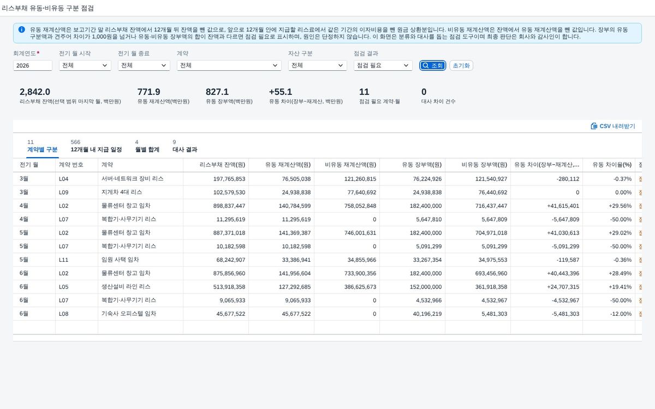Click the 비유동 장부액(원) column header
The width and height of the screenshot is (655, 409).
tap(478, 165)
